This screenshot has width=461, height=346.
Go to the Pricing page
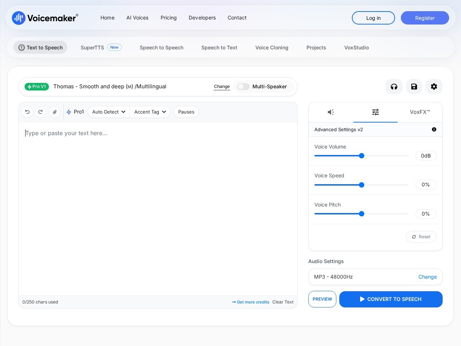coord(169,18)
